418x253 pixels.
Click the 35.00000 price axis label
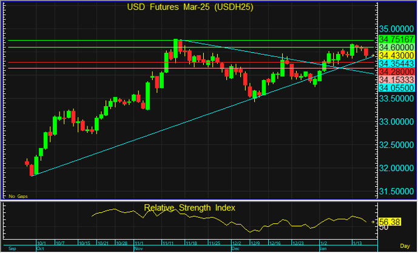[x=393, y=29]
